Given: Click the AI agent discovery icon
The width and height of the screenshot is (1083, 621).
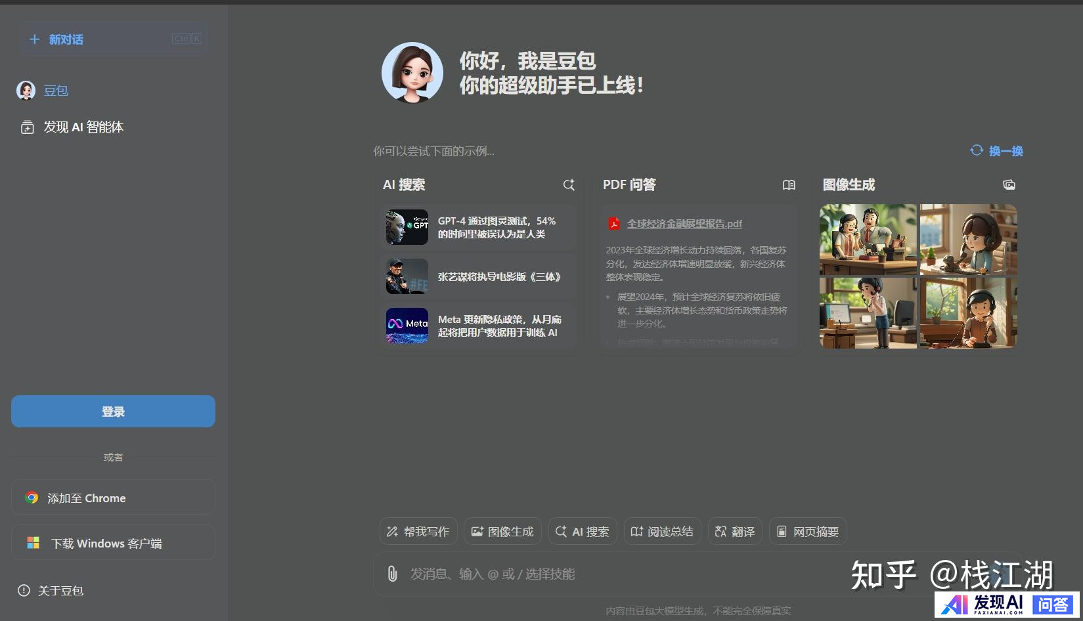Looking at the screenshot, I should 28,127.
